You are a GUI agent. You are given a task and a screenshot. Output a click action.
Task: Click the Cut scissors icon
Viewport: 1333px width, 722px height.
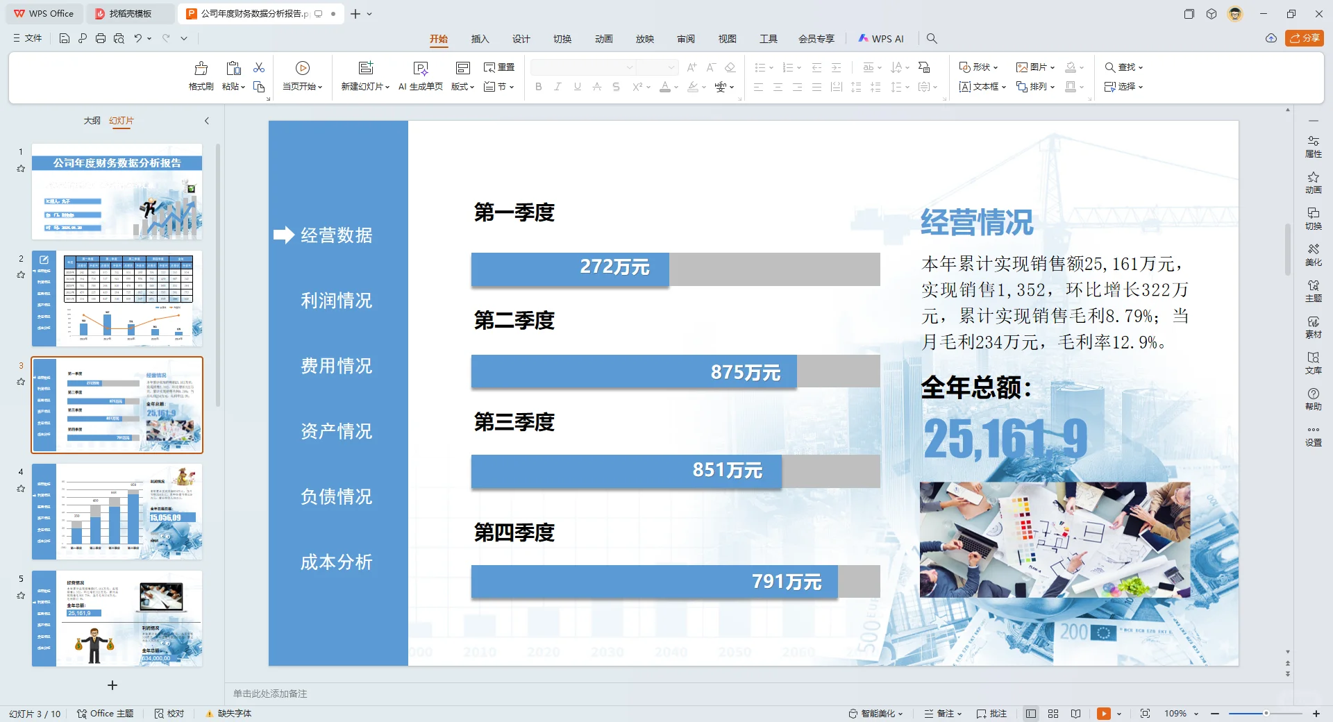[x=259, y=67]
